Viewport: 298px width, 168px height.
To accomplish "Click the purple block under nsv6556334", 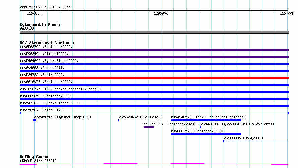I will (149, 127).
